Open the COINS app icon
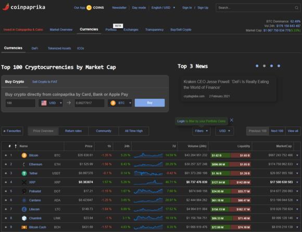The image size is (302, 232). pos(89,8)
